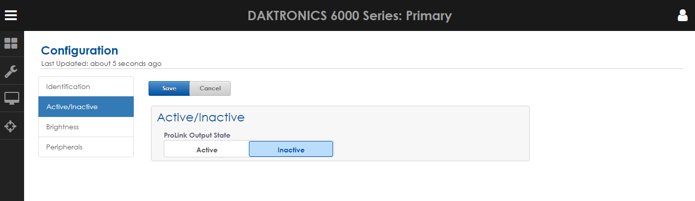
Task: Click the blue Configuration page heading
Action: (x=80, y=50)
